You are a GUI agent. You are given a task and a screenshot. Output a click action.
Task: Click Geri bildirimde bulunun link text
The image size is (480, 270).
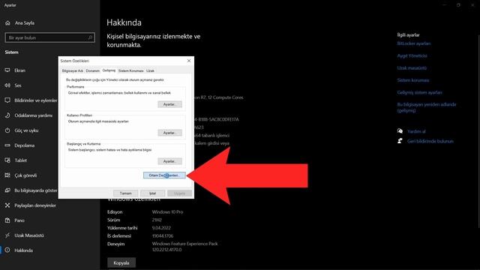430,141
